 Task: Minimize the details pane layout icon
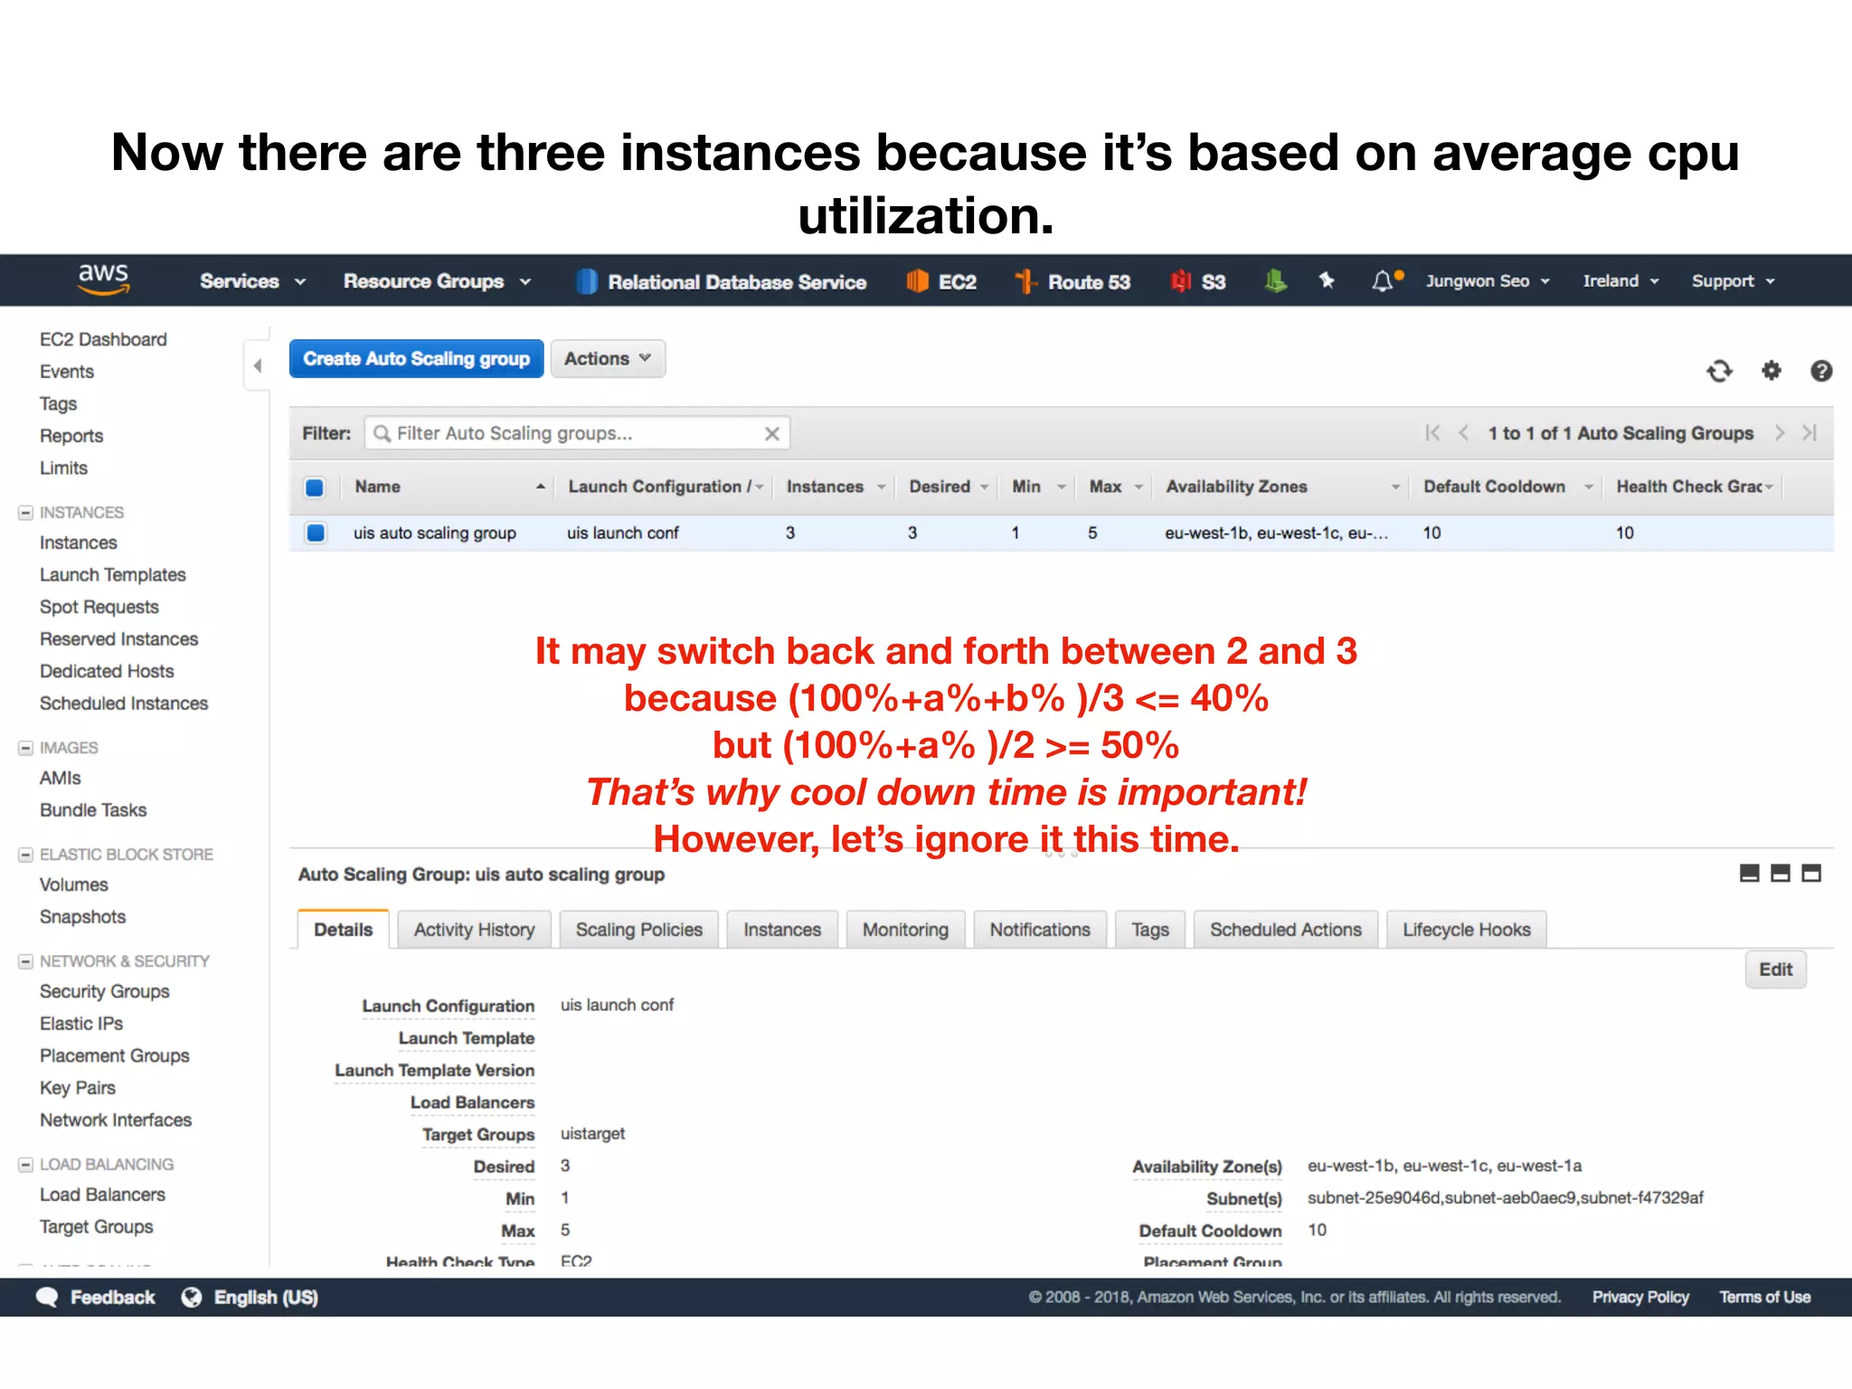point(1750,873)
